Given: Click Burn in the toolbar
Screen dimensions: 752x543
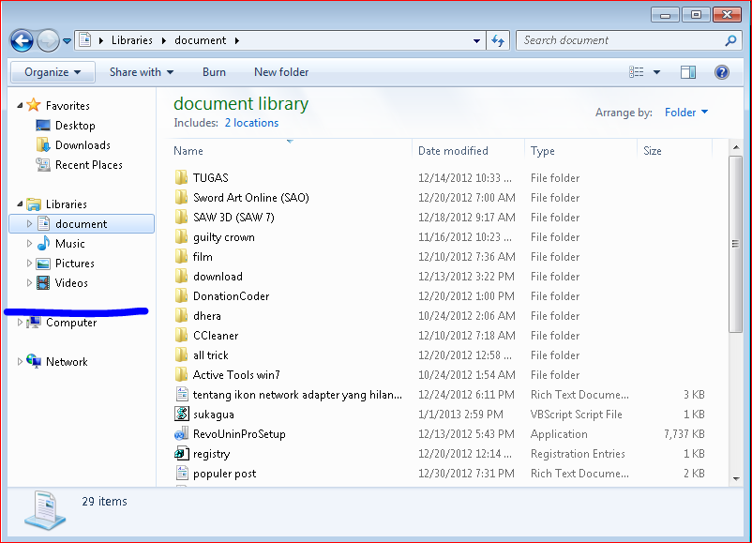Looking at the screenshot, I should tap(214, 72).
